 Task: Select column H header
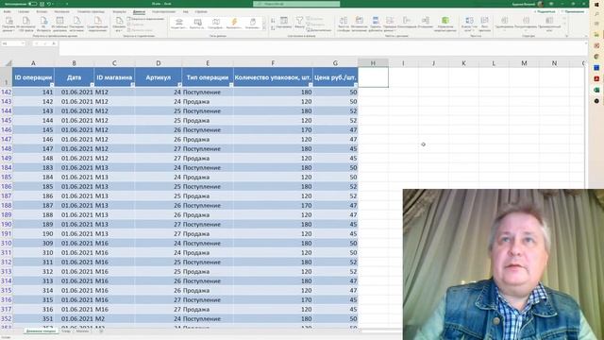[x=373, y=63]
